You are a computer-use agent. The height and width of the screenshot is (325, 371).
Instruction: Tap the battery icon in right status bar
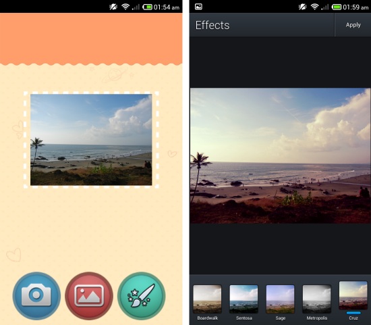(x=337, y=7)
